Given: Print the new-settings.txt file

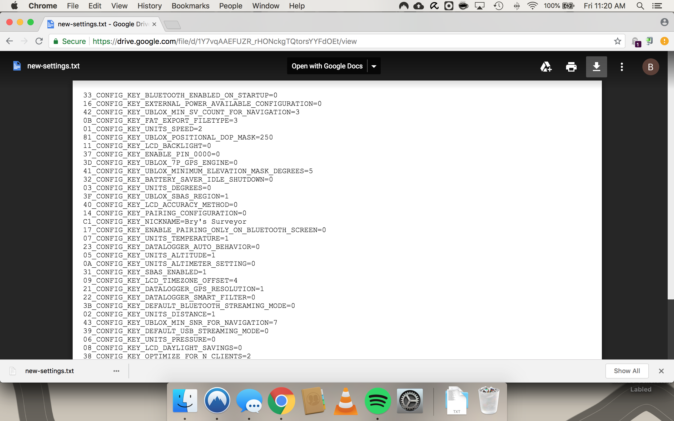Looking at the screenshot, I should [x=571, y=67].
